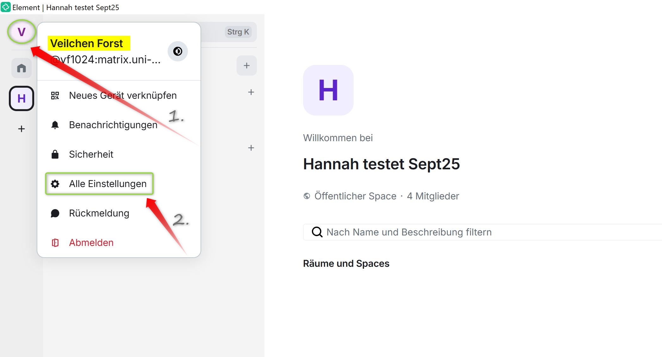Viewport: 662px width, 357px height.
Task: Click the QR code icon for linking devices
Action: click(55, 96)
